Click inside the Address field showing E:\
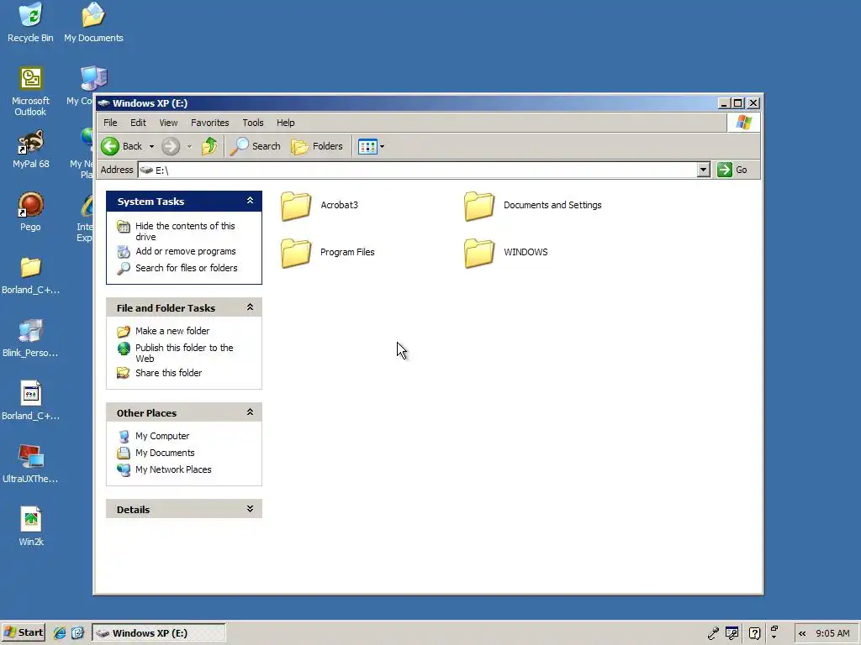 (417, 170)
